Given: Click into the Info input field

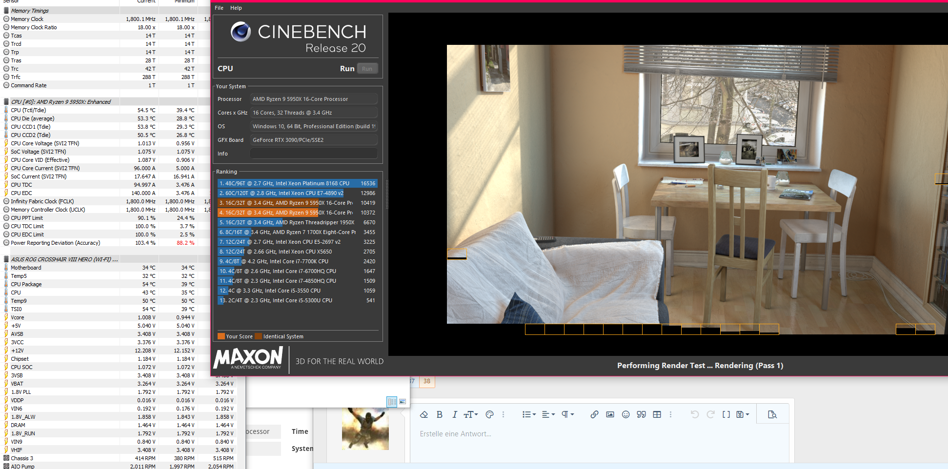Looking at the screenshot, I should [314, 154].
